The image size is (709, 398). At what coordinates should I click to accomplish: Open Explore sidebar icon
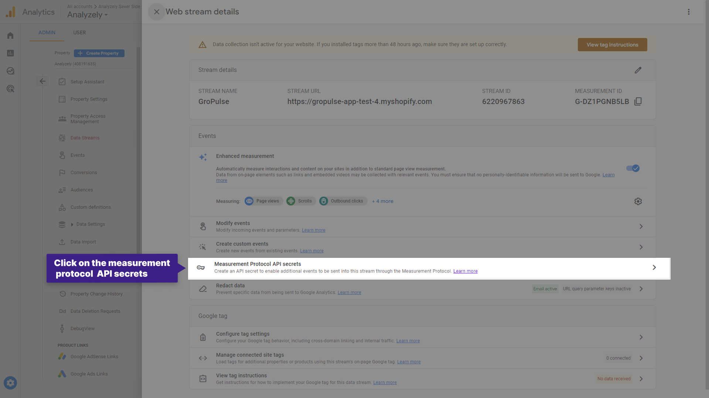pyautogui.click(x=10, y=71)
